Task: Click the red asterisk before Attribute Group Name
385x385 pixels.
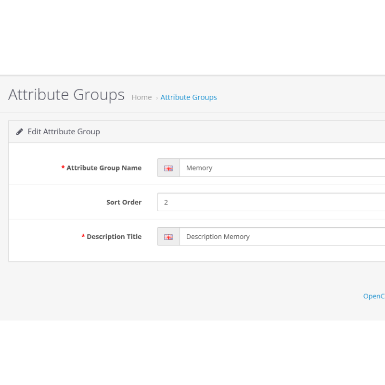Action: point(63,167)
